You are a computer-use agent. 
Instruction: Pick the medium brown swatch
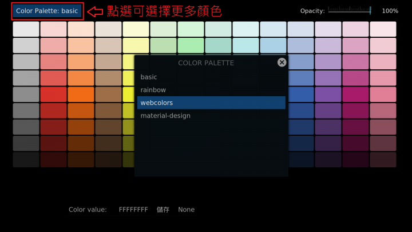[x=108, y=94]
